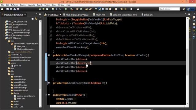Switch to the custom_actionbar.xml editor tab
Image resolution: width=196 pixels, height=110 pixels.
pos(123,15)
